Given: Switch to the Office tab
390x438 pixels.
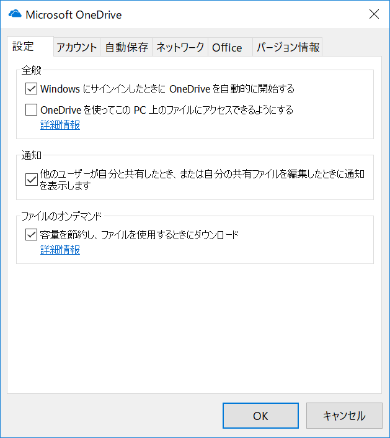Looking at the screenshot, I should [x=230, y=47].
